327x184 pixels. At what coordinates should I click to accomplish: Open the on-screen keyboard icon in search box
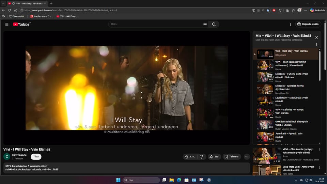pos(205,24)
